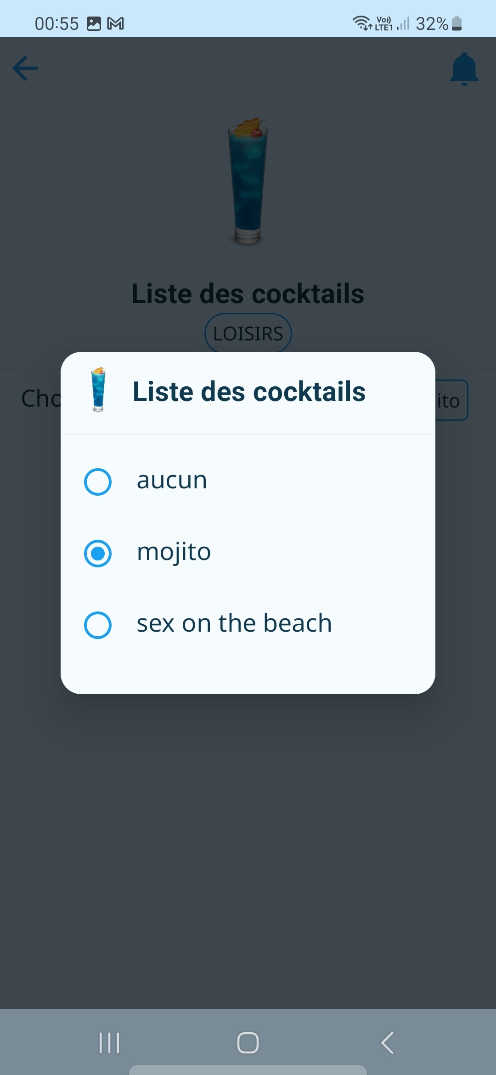
Task: Tap the "mojito" option label
Action: pyautogui.click(x=174, y=552)
